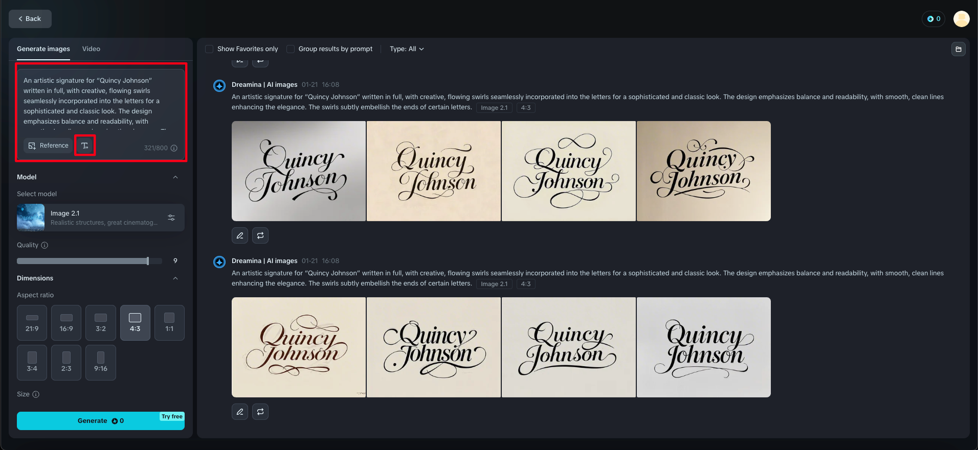Select the 4:3 aspect ratio option
This screenshot has height=450, width=978.
[135, 323]
